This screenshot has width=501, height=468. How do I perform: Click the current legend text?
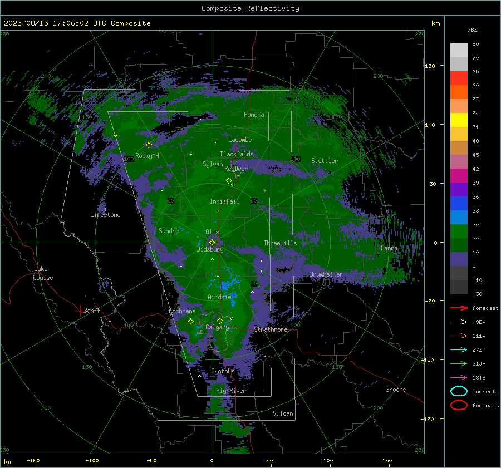point(483,392)
